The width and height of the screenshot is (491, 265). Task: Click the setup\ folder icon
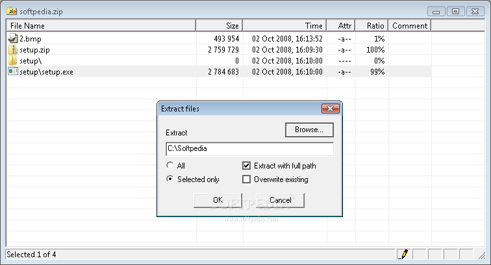12,61
